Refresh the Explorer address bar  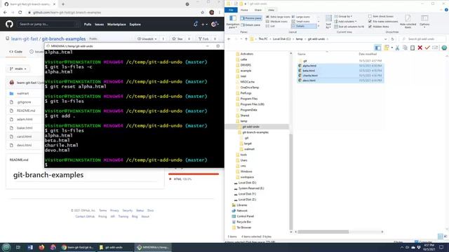pyautogui.click(x=393, y=39)
